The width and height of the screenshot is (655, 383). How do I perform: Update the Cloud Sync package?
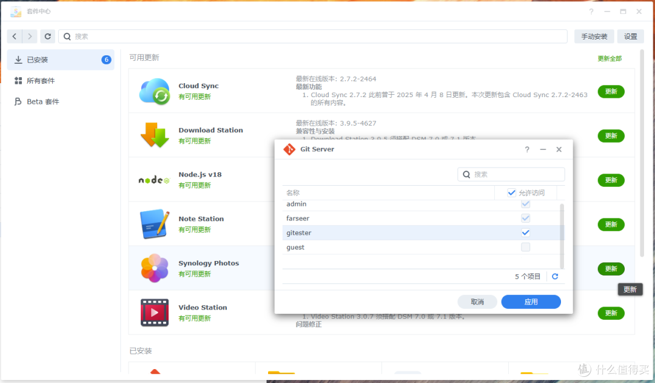(611, 92)
